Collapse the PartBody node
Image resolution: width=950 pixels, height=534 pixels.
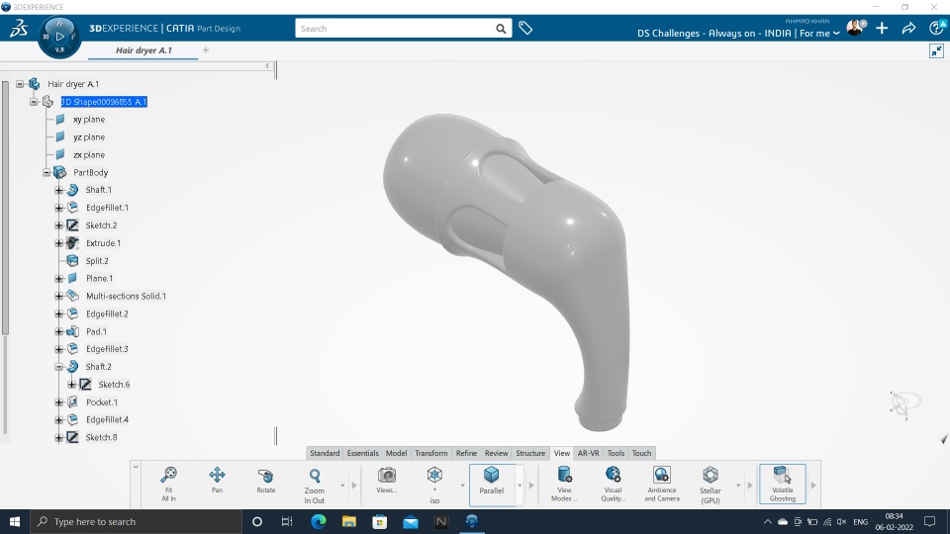47,172
